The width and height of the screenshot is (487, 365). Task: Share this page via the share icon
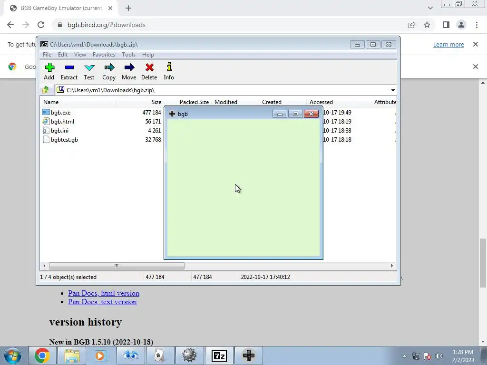click(412, 25)
